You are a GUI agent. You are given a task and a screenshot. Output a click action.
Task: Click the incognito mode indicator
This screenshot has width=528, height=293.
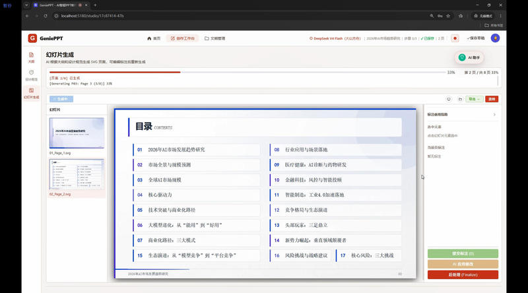click(x=483, y=16)
